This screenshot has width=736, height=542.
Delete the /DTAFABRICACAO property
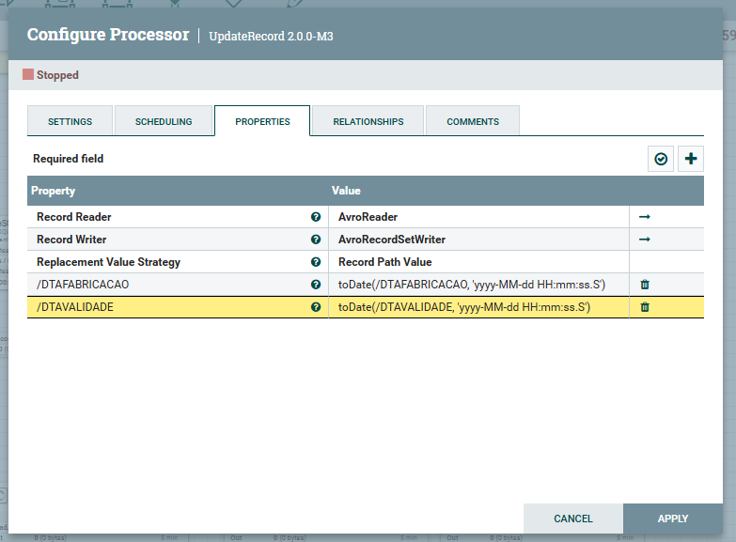pyautogui.click(x=645, y=285)
